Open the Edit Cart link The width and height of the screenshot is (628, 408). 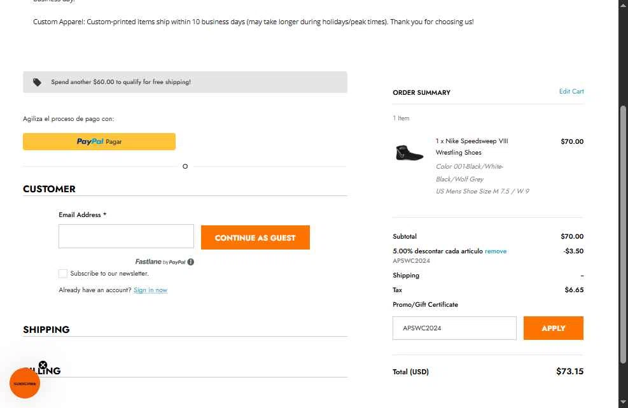[x=571, y=92]
